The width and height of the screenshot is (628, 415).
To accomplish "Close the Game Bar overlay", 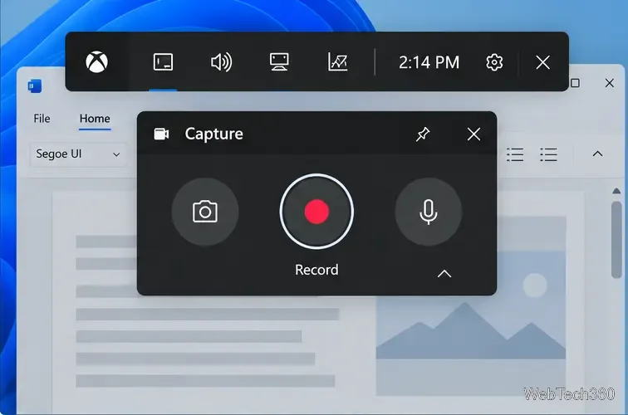I will [x=542, y=62].
